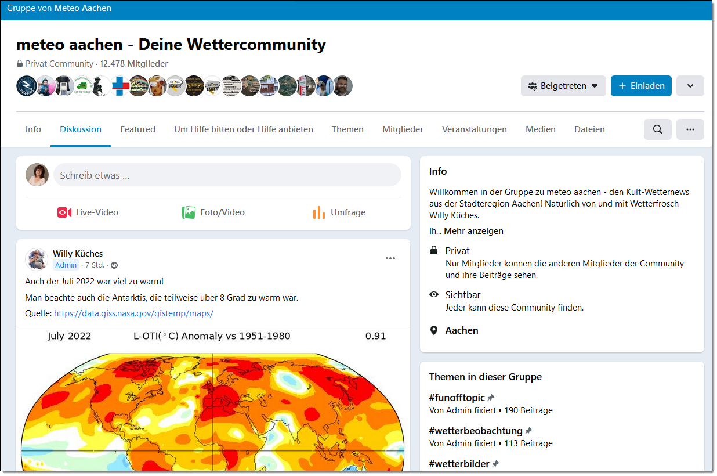Image resolution: width=717 pixels, height=476 pixels.
Task: Go to the Themen tab
Action: tap(347, 129)
